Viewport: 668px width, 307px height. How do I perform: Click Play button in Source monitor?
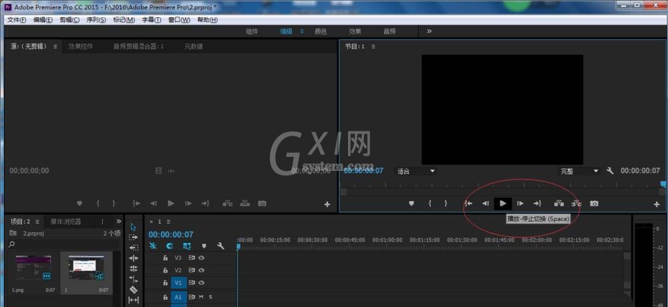pos(171,204)
